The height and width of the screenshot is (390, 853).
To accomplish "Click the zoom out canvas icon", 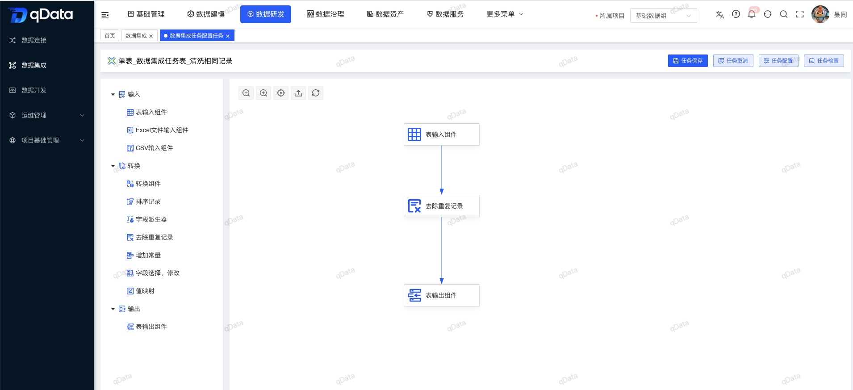I will click(x=246, y=93).
